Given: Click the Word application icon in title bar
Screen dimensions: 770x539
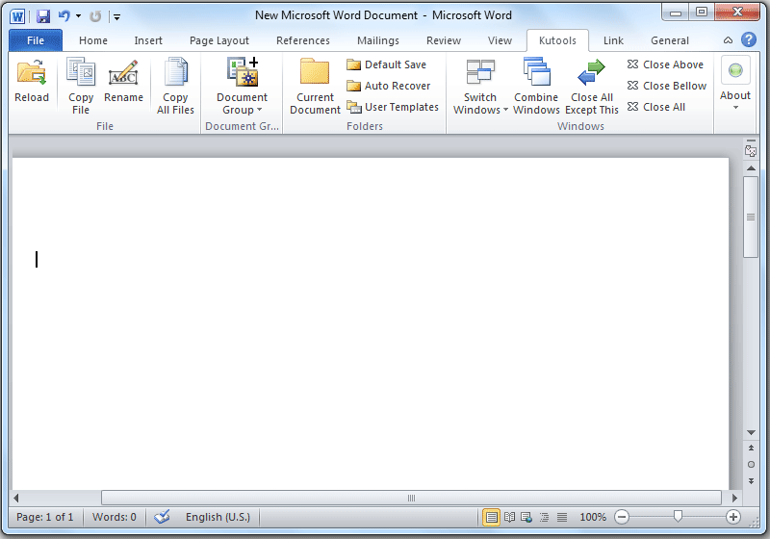Looking at the screenshot, I should point(17,16).
